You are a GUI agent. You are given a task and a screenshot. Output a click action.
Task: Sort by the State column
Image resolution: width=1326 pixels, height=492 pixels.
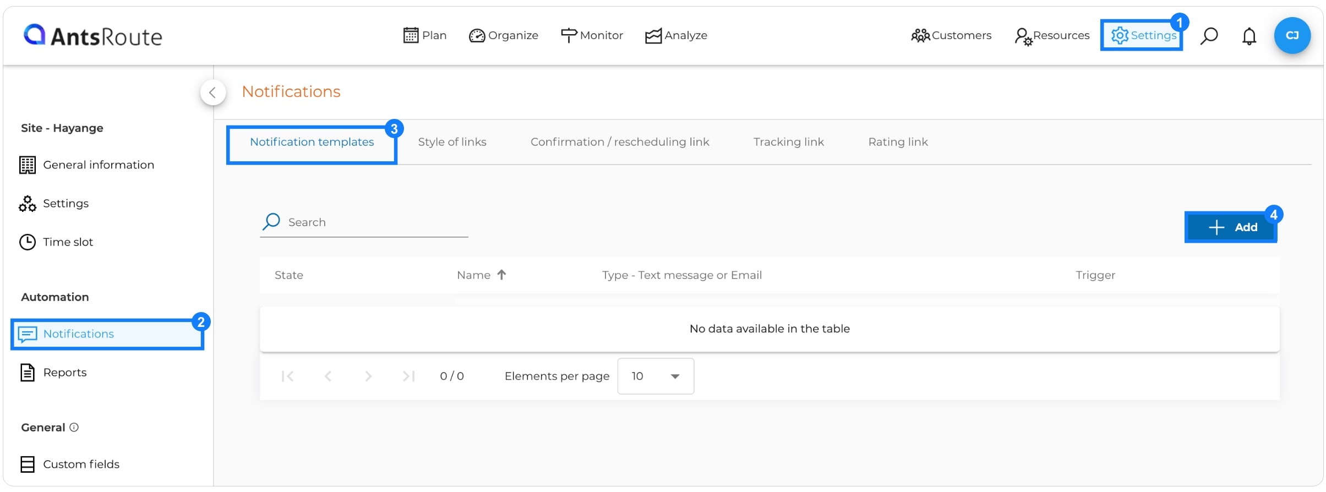(x=288, y=275)
